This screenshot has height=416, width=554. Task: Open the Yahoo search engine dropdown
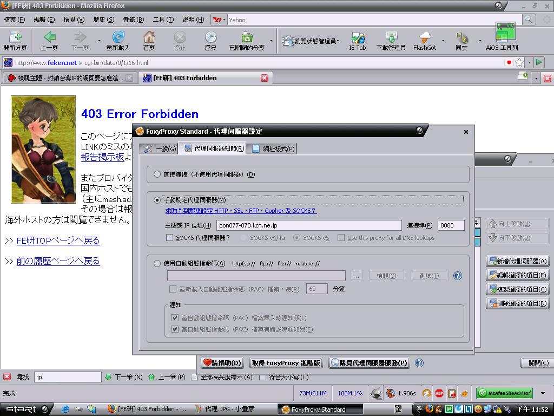(x=220, y=20)
